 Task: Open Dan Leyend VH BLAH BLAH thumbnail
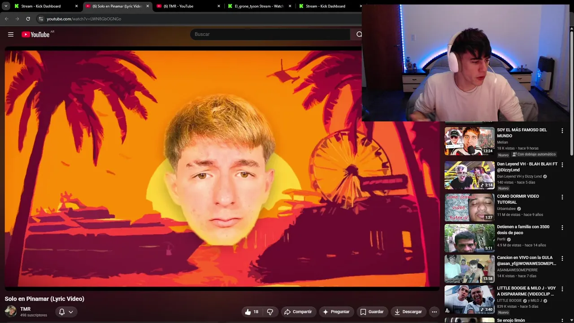click(470, 175)
